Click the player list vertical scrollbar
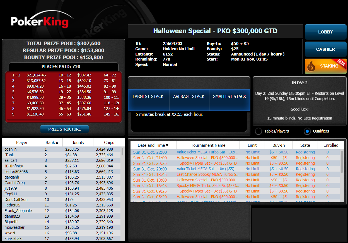 point(122,151)
